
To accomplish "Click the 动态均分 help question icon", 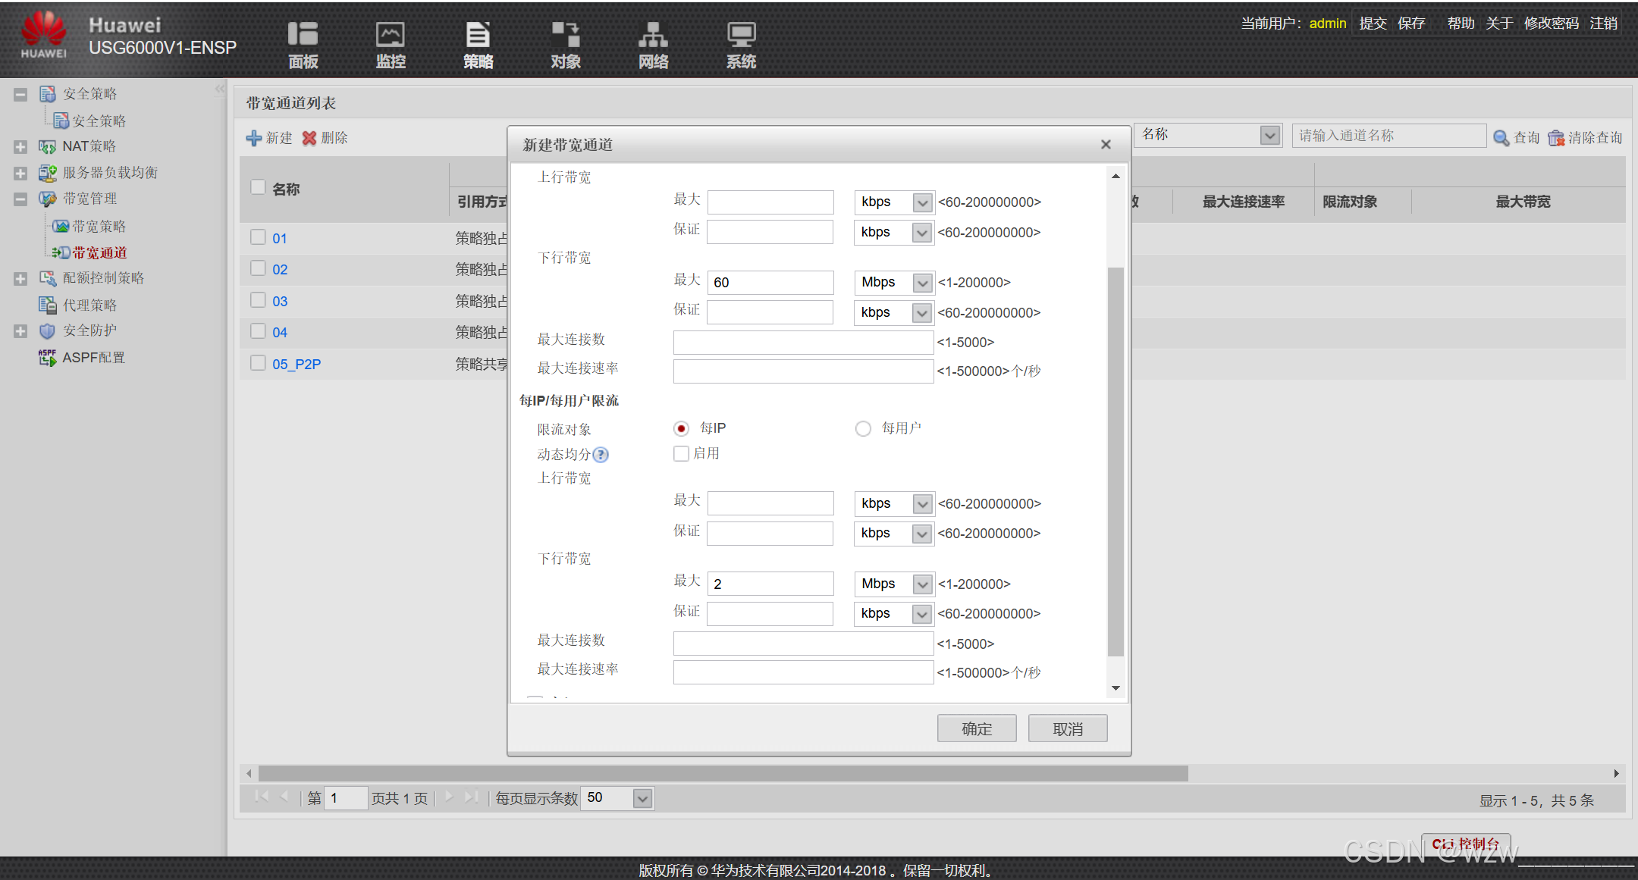I will (x=601, y=455).
